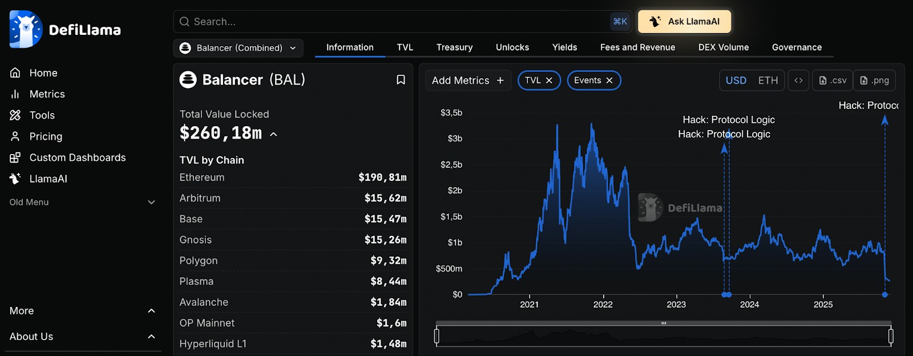Go to the Unlocks tab

(512, 47)
